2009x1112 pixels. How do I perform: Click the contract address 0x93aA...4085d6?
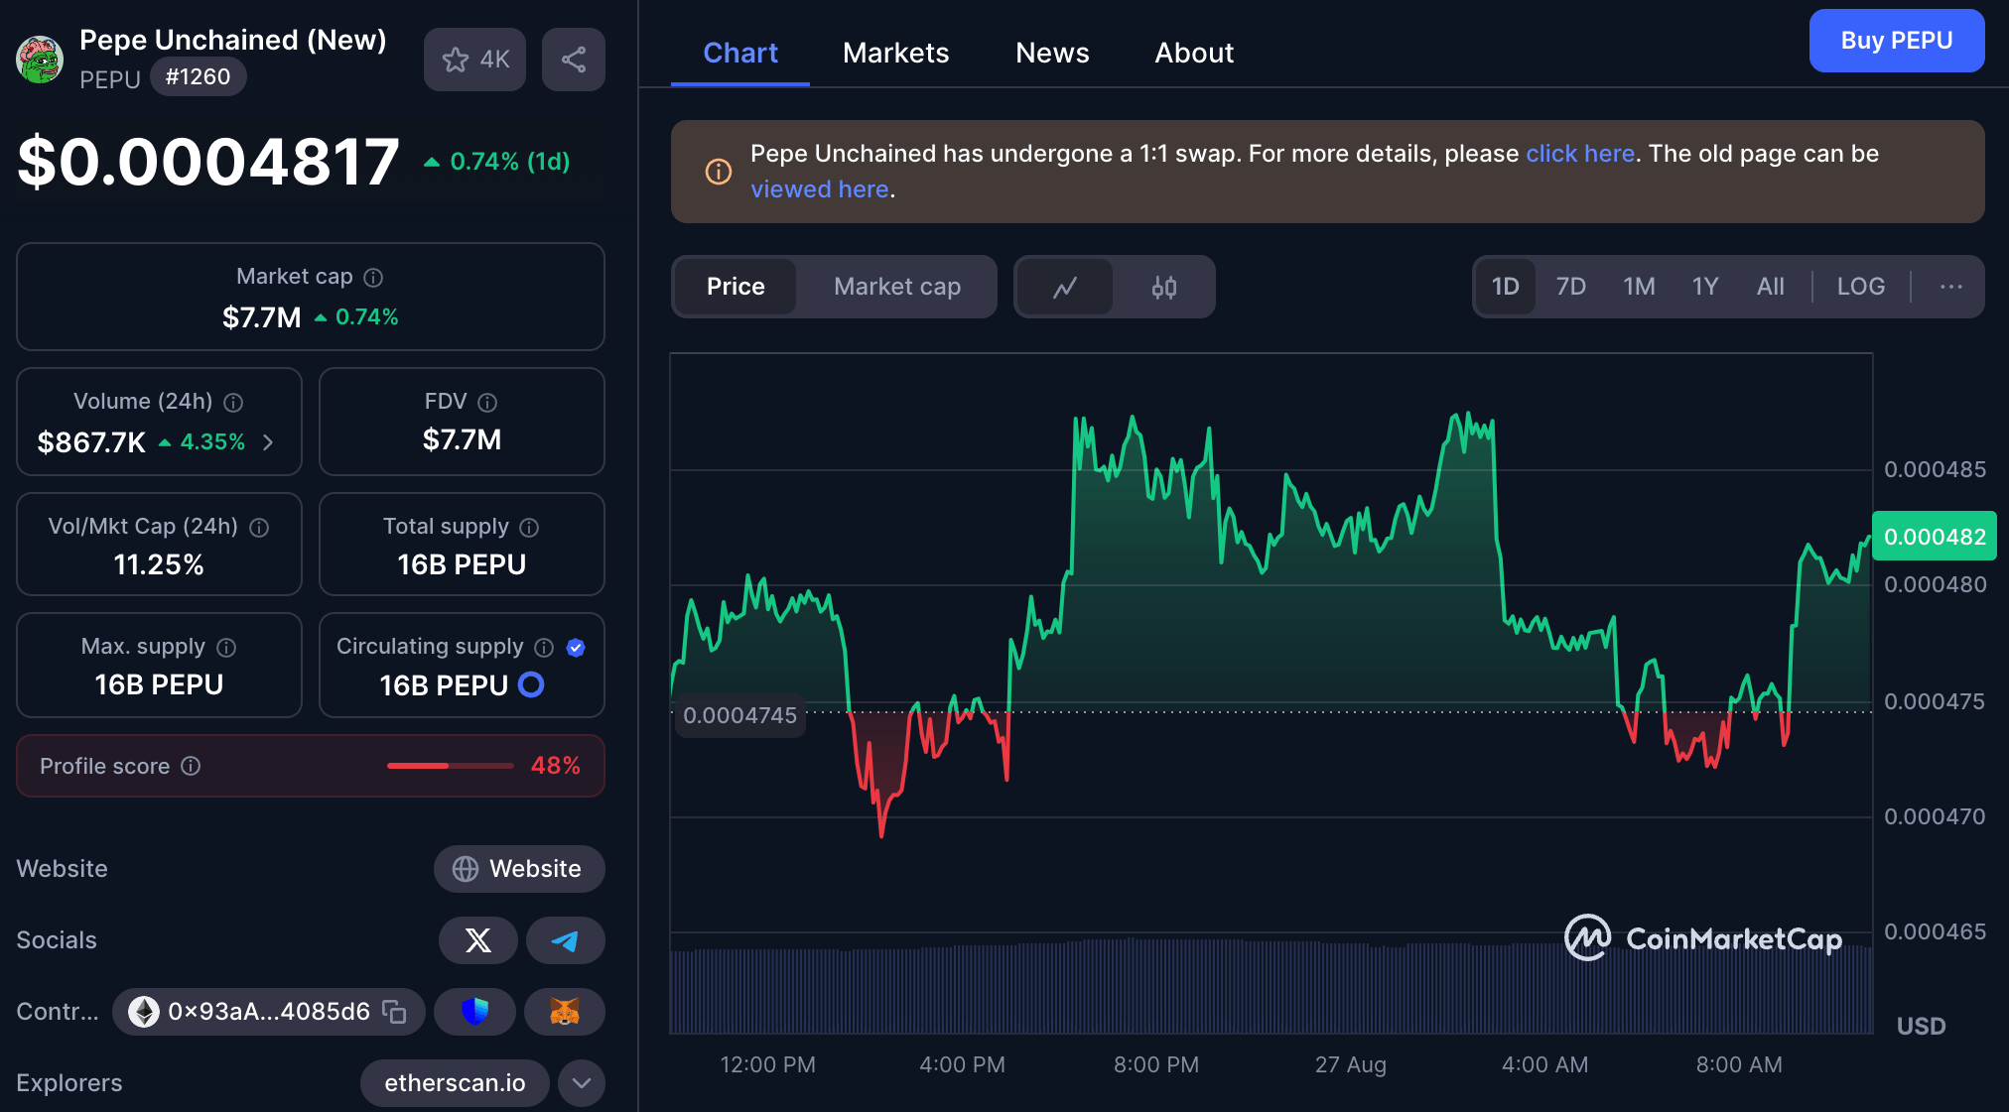(269, 1012)
